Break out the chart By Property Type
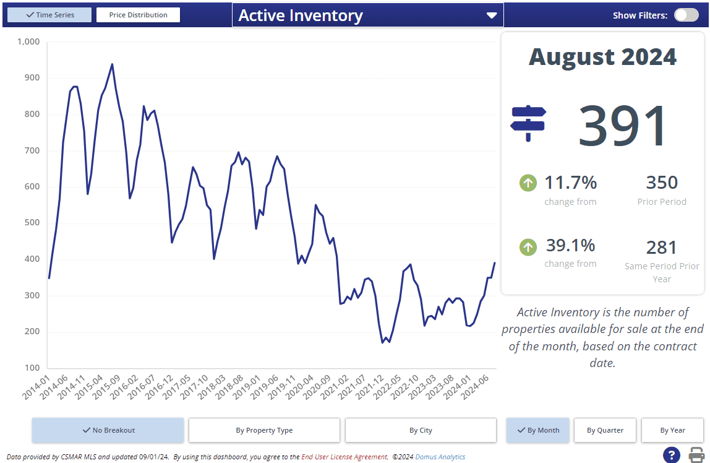Image resolution: width=710 pixels, height=463 pixels. coord(264,430)
